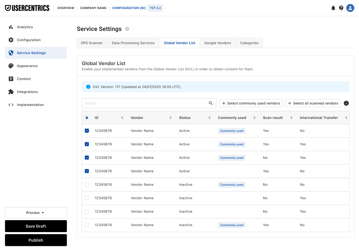The image size is (359, 251).
Task: Open the user profile avatar
Action: [x=350, y=8]
